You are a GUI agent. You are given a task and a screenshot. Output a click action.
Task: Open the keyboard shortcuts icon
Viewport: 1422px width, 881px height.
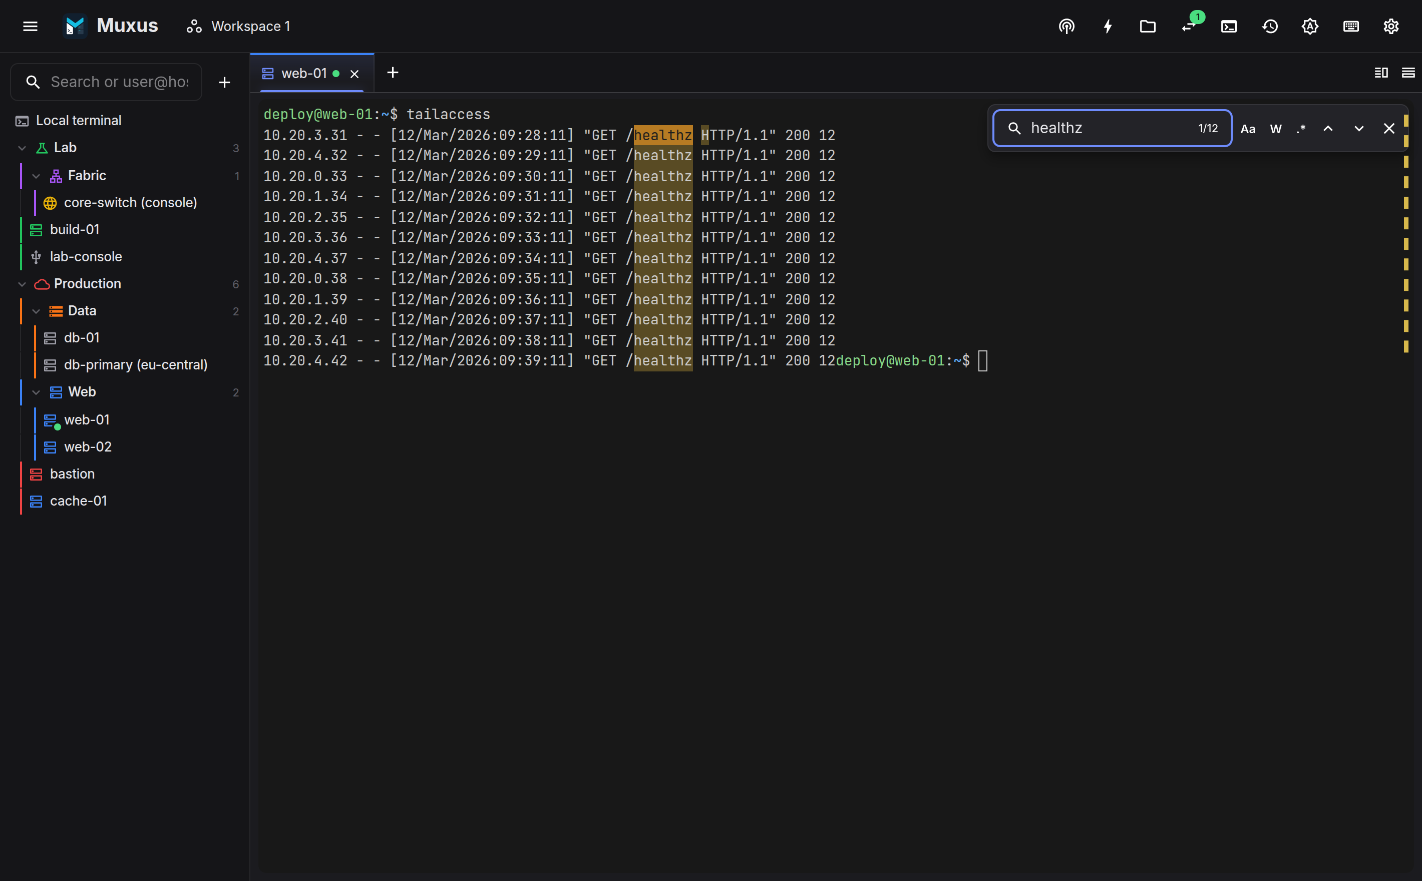(1351, 26)
